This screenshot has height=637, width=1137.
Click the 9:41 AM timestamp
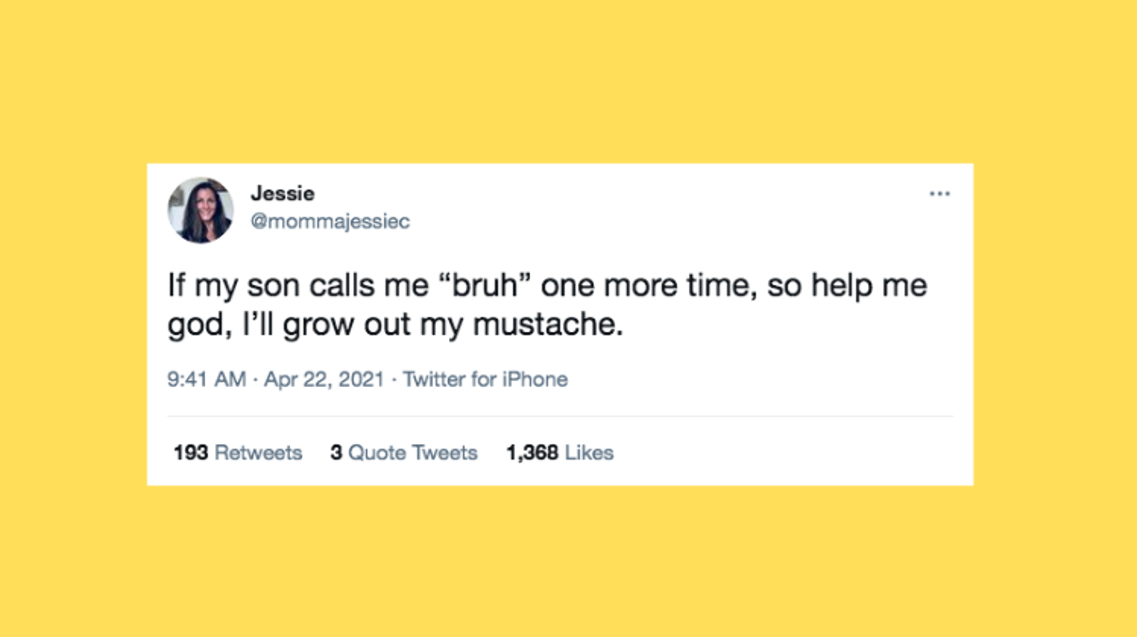(x=207, y=380)
